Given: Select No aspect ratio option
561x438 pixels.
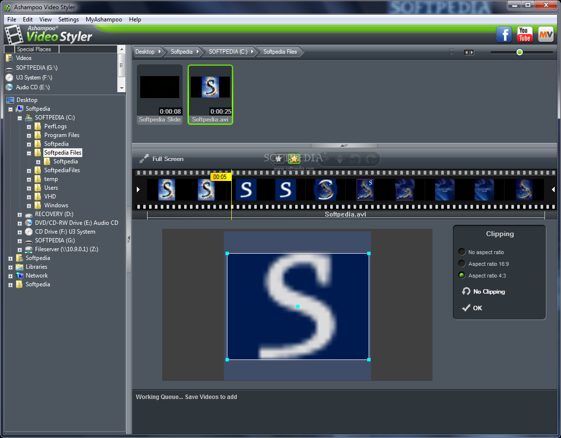Looking at the screenshot, I should click(x=462, y=252).
